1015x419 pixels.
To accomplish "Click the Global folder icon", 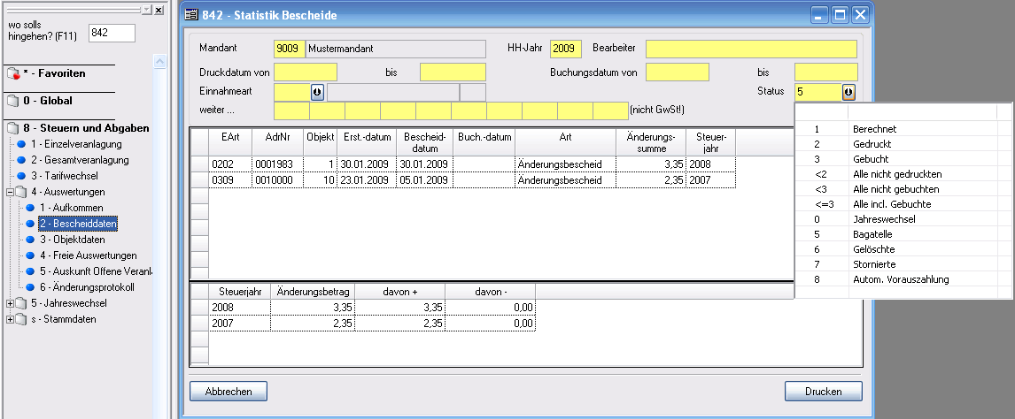I will (13, 102).
